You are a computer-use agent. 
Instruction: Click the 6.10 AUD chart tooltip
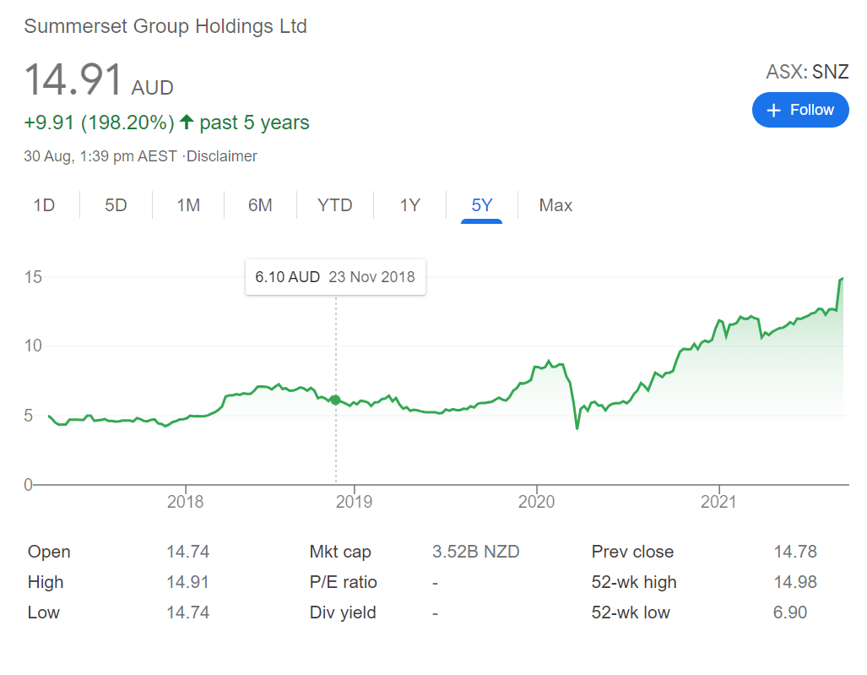(x=335, y=277)
